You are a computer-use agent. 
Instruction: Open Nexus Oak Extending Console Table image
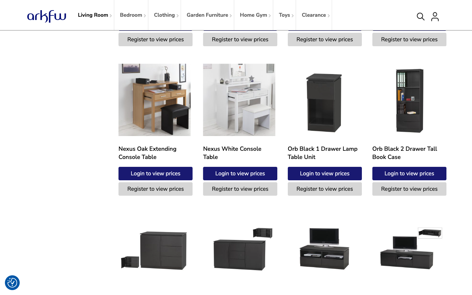click(x=154, y=100)
